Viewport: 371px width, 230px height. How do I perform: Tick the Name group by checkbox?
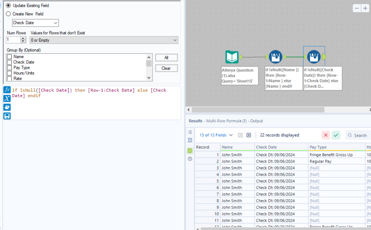10,57
